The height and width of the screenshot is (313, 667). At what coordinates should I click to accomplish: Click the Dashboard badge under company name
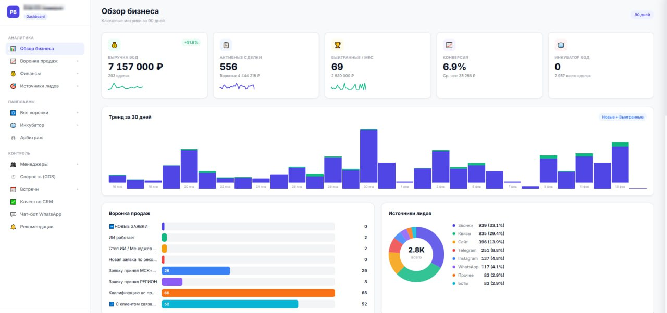tap(36, 16)
